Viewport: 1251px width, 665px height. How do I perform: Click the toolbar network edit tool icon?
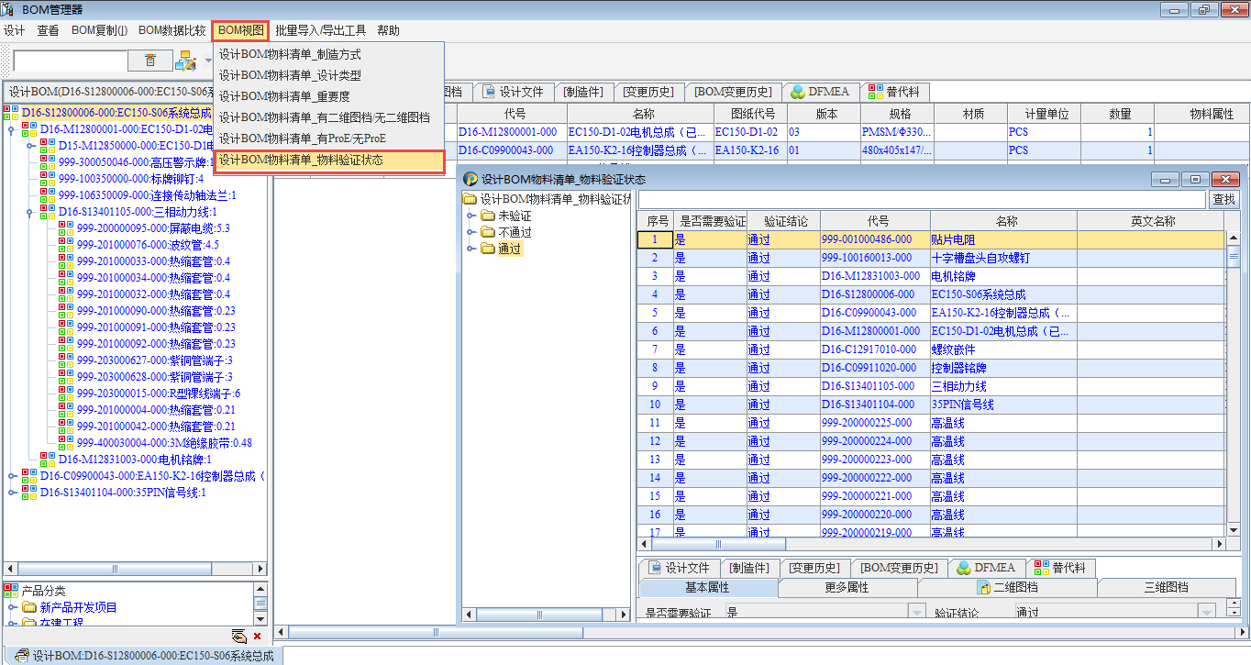click(x=184, y=61)
